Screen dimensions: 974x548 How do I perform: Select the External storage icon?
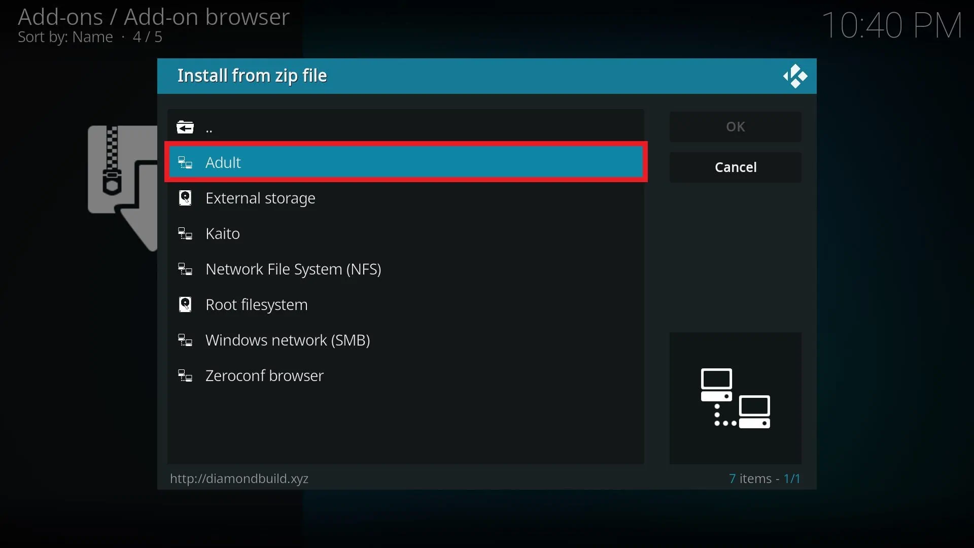(185, 197)
